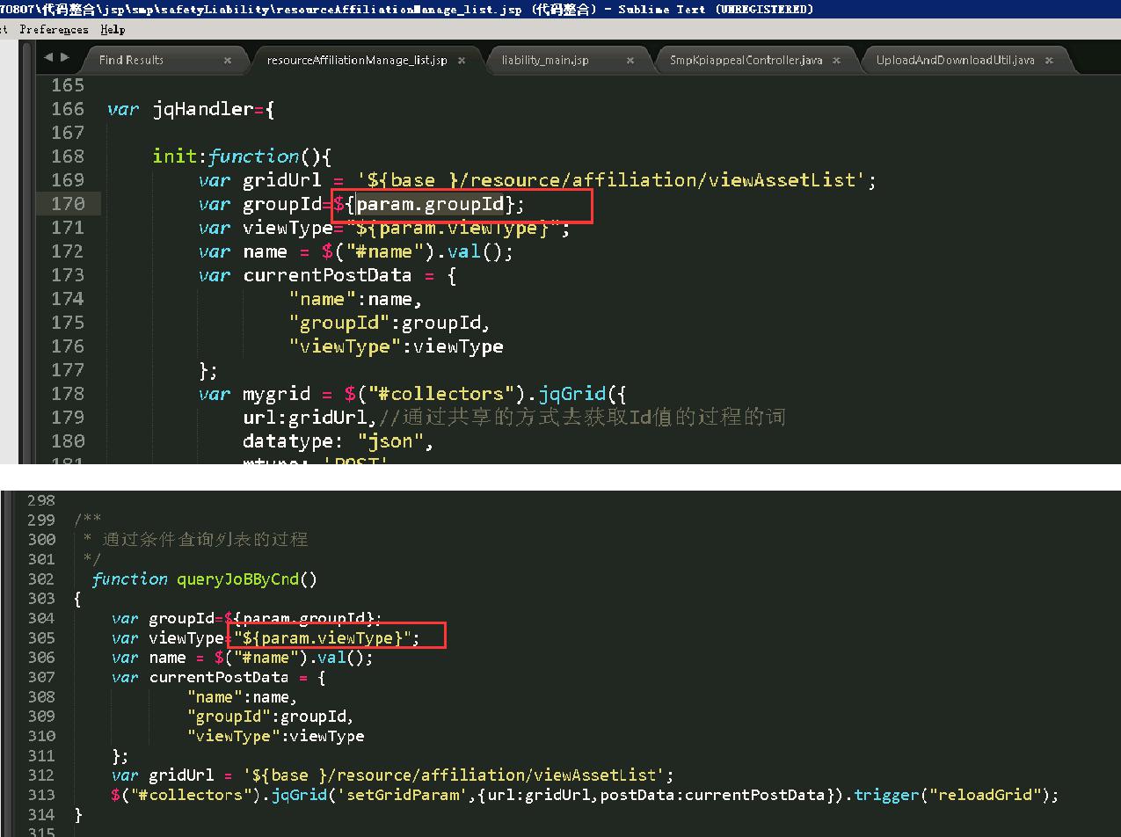Click the '"viewType"' key on line 176
This screenshot has width=1121, height=837.
(x=346, y=346)
